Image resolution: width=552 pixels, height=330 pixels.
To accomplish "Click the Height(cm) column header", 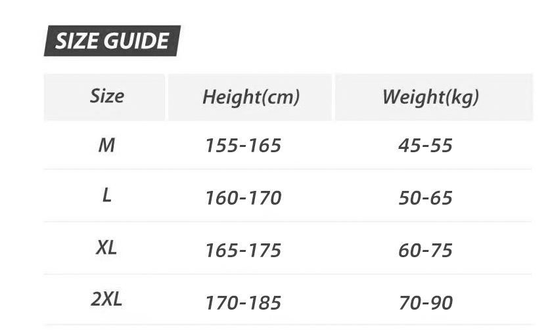I will 250,98.
